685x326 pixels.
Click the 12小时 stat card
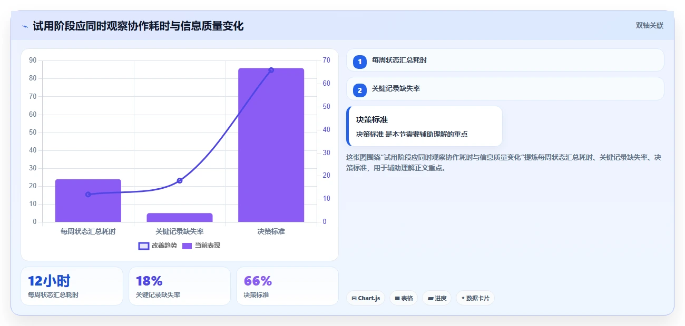(x=72, y=286)
